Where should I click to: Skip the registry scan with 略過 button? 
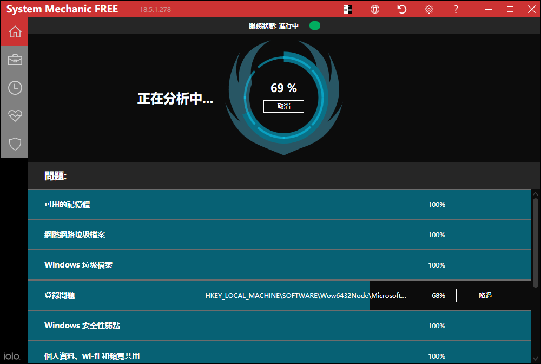point(485,295)
